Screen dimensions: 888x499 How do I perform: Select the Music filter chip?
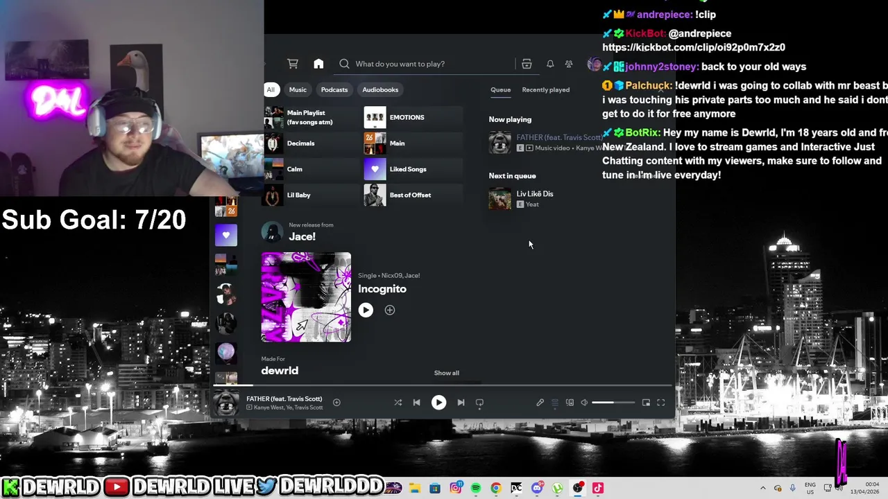point(298,89)
